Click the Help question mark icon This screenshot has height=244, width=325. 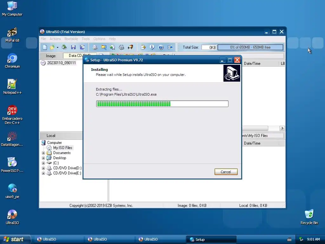(161, 47)
